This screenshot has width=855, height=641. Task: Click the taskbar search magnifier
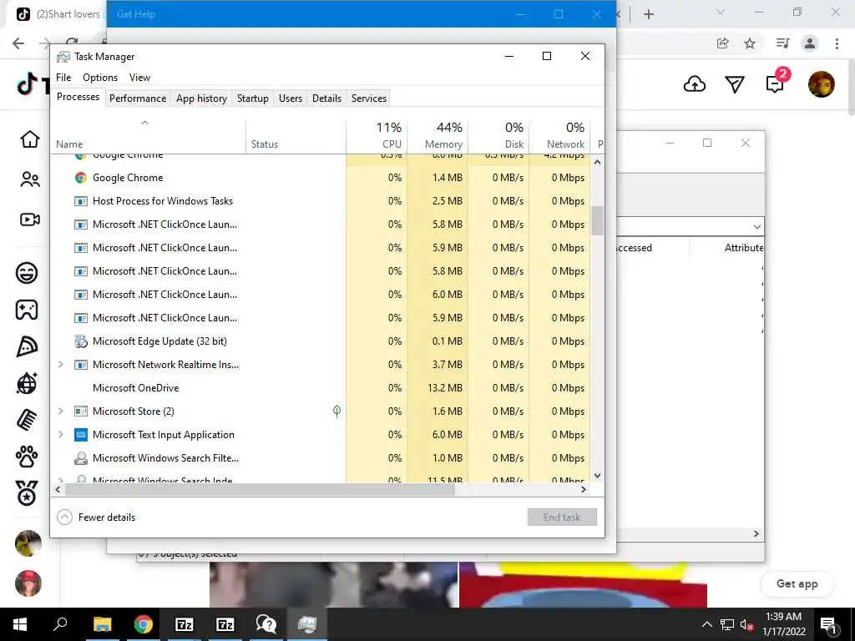point(60,624)
